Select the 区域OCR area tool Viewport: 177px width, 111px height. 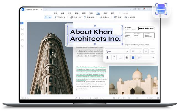pyautogui.click(x=60, y=17)
